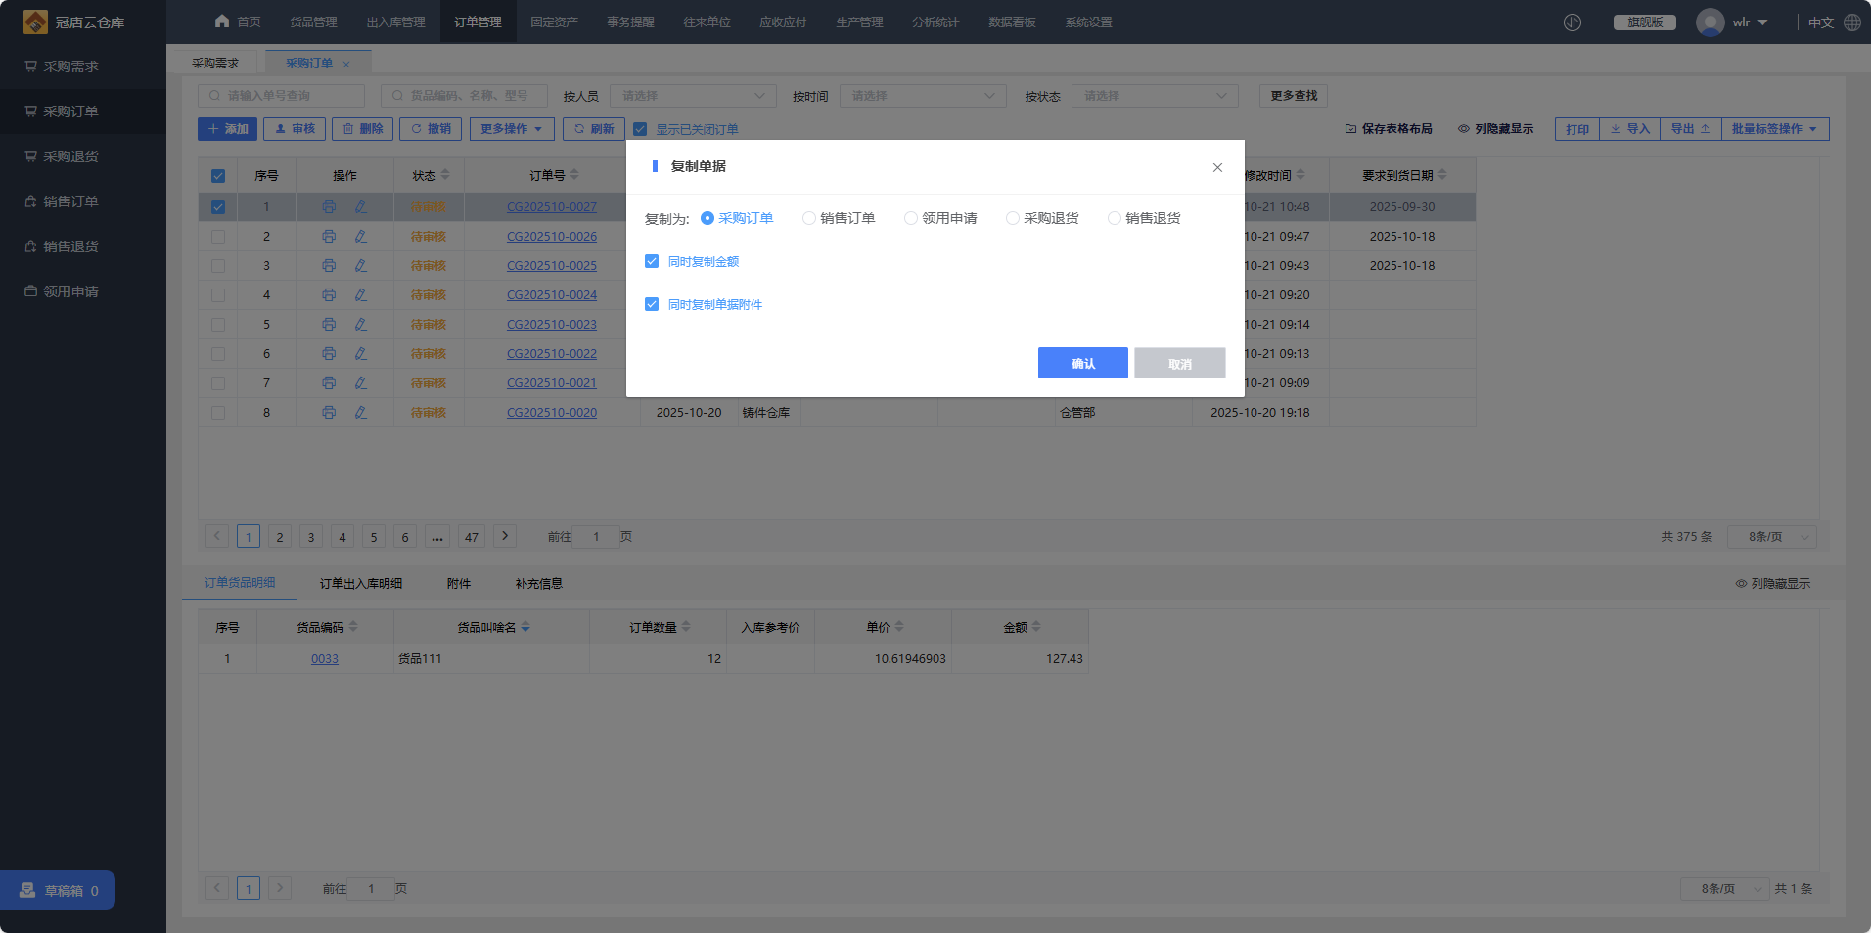Image resolution: width=1871 pixels, height=933 pixels.
Task: Open the 草稿箱 drafts box
Action: coord(59,890)
